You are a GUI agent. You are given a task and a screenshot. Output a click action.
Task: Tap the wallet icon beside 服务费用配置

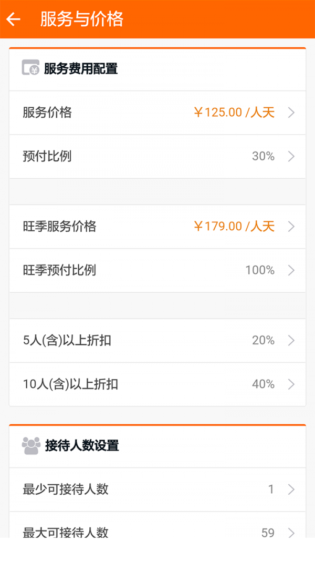30,68
